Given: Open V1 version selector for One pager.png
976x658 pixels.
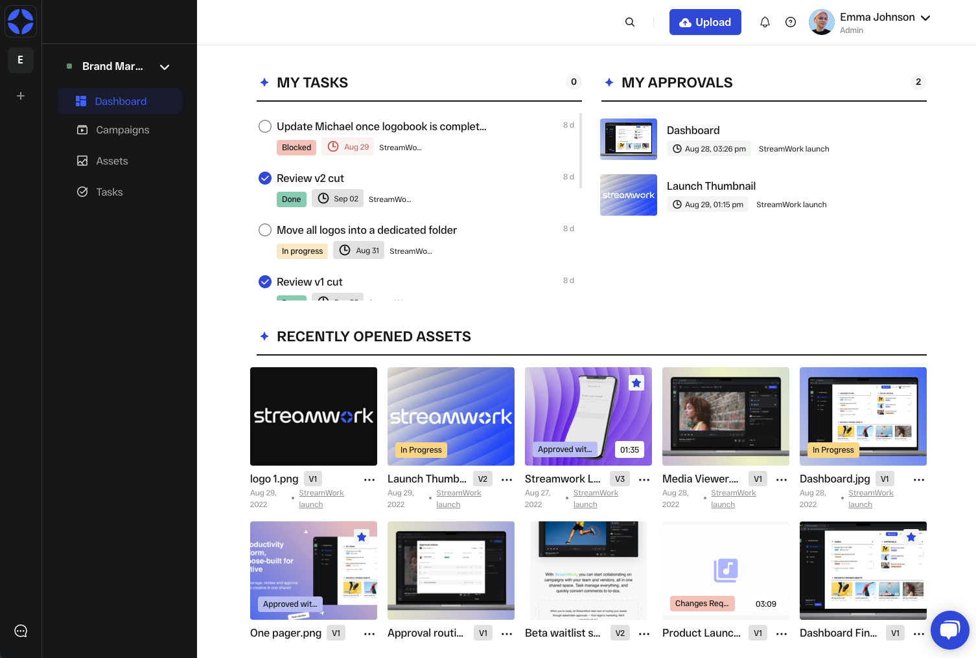Looking at the screenshot, I should 336,633.
